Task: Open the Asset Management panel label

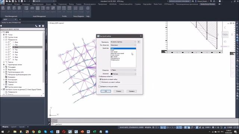Action: coord(39,16)
